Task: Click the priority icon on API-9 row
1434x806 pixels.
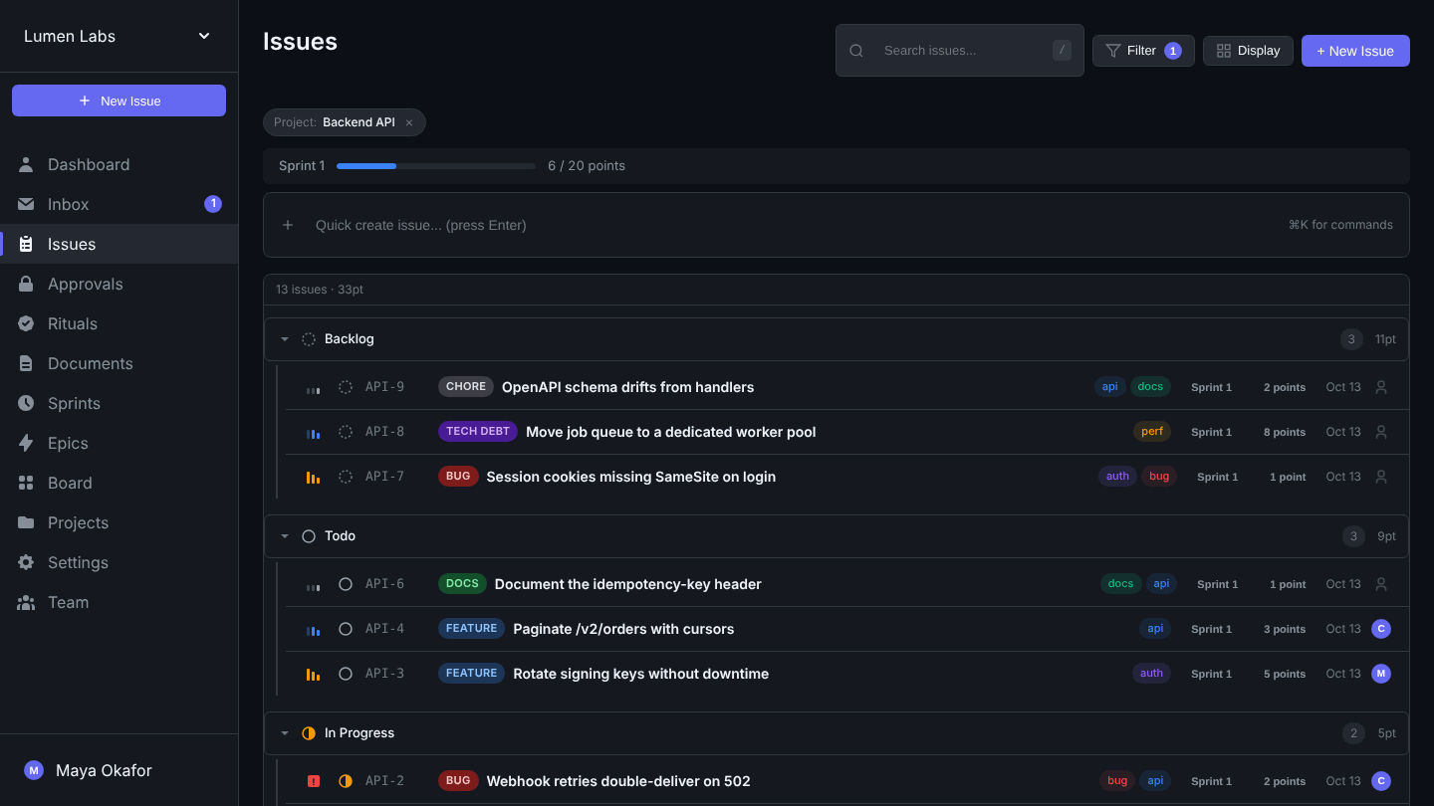Action: point(313,388)
